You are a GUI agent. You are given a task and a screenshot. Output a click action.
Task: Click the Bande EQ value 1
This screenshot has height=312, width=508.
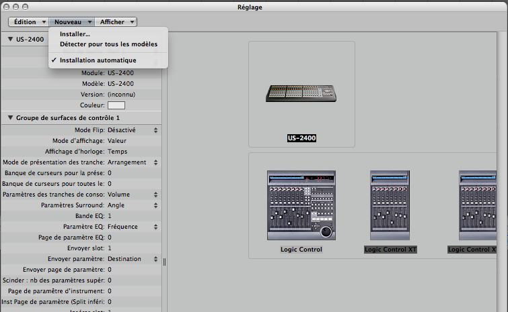click(110, 216)
